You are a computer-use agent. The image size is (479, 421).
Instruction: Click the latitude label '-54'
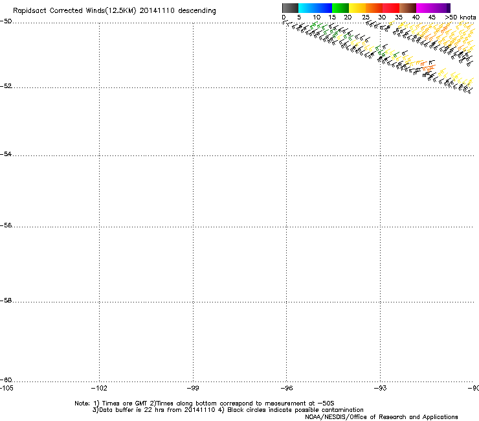(x=6, y=154)
